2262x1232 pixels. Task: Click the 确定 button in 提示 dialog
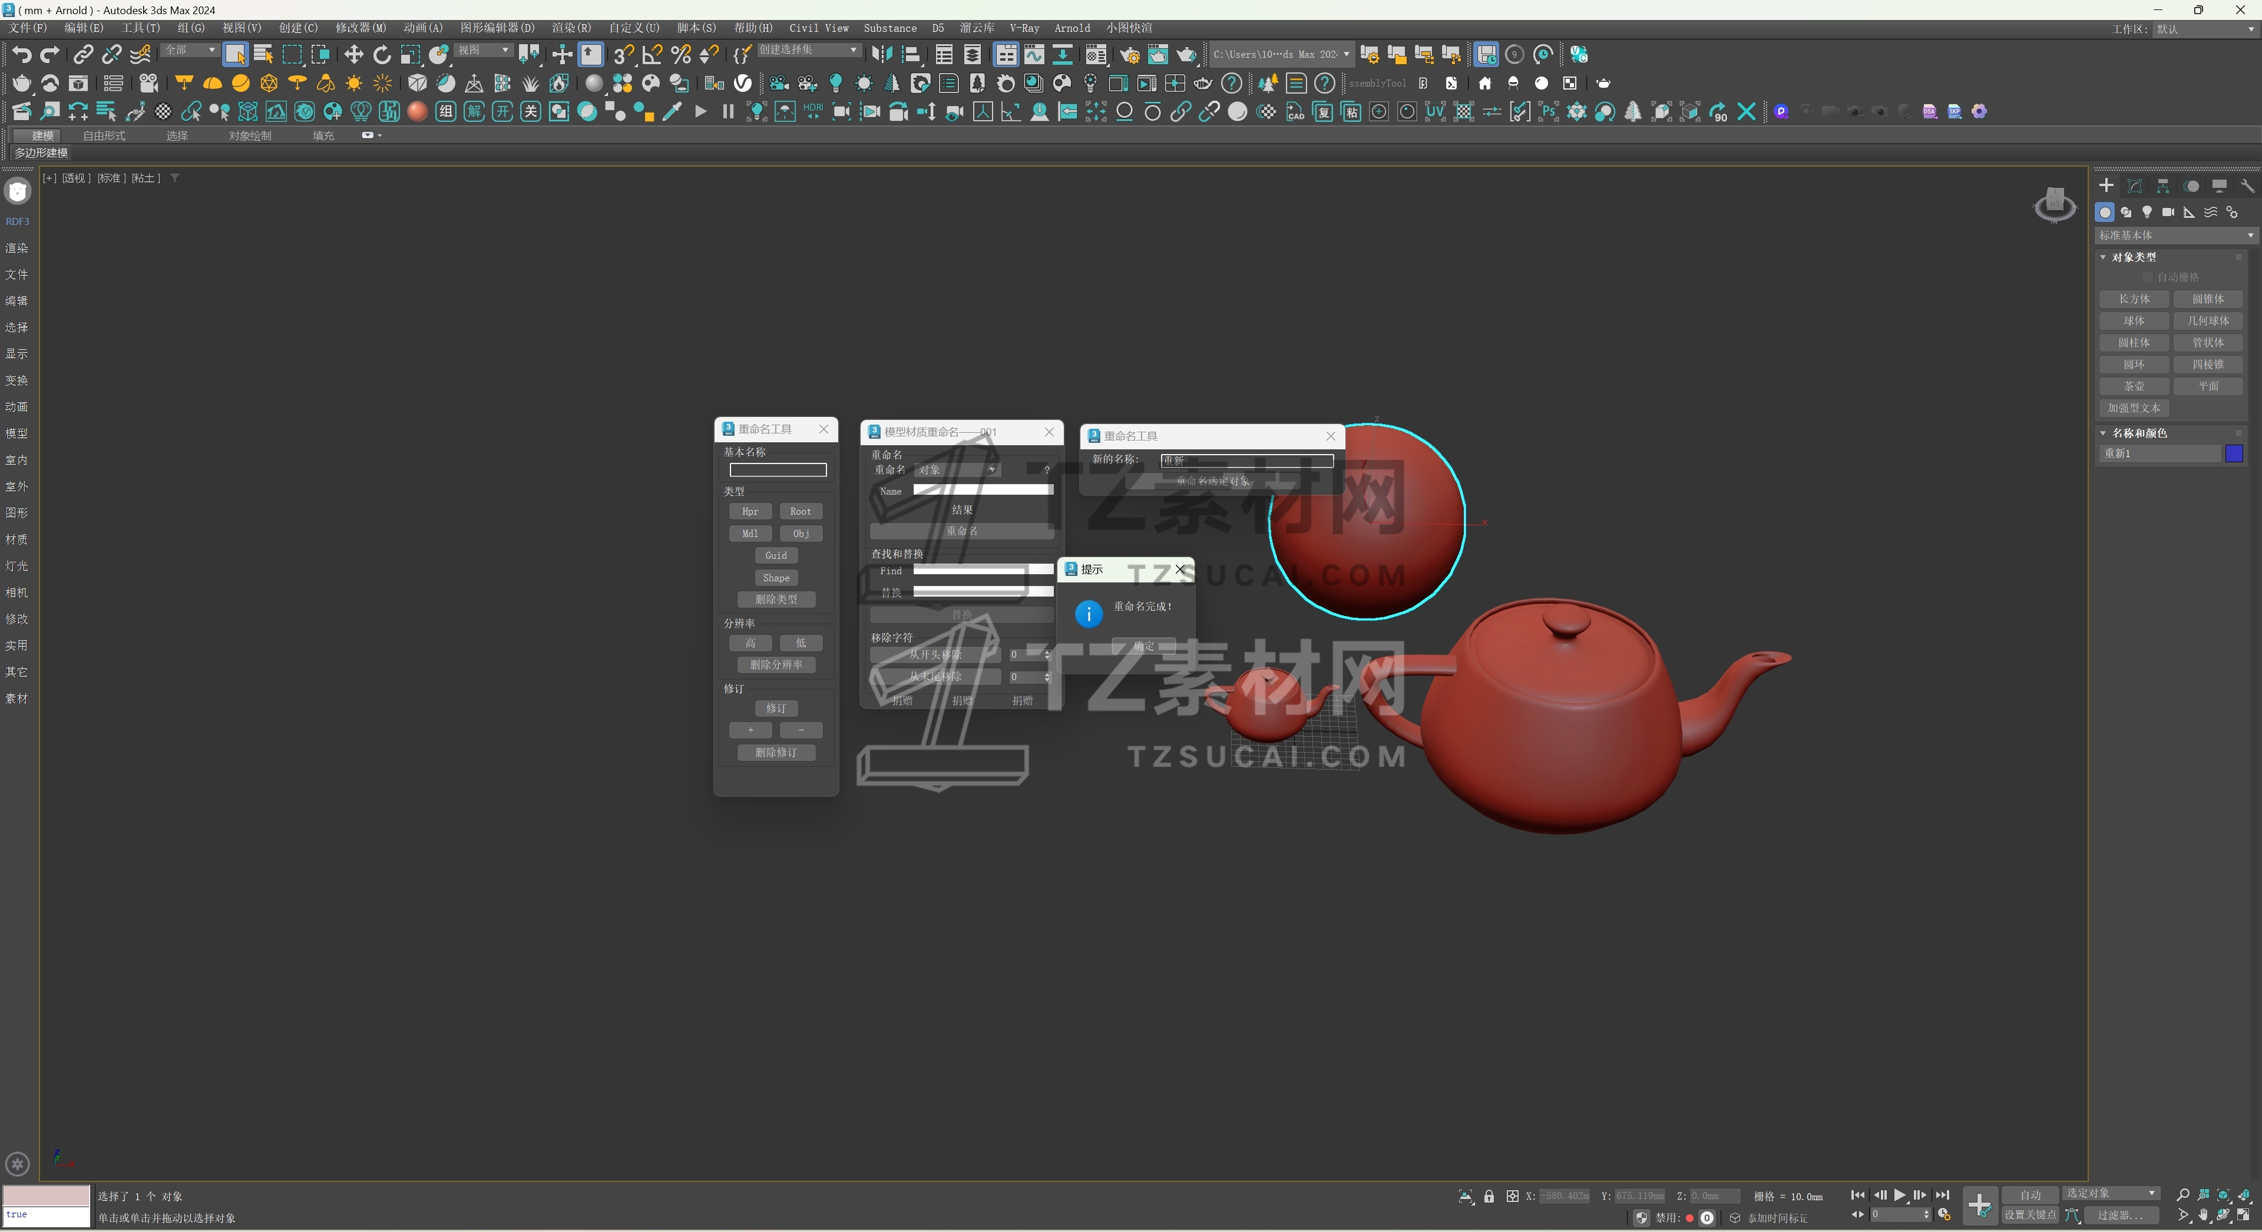[x=1143, y=645]
